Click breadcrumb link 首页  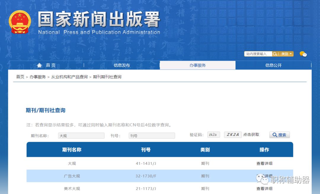tap(20, 77)
